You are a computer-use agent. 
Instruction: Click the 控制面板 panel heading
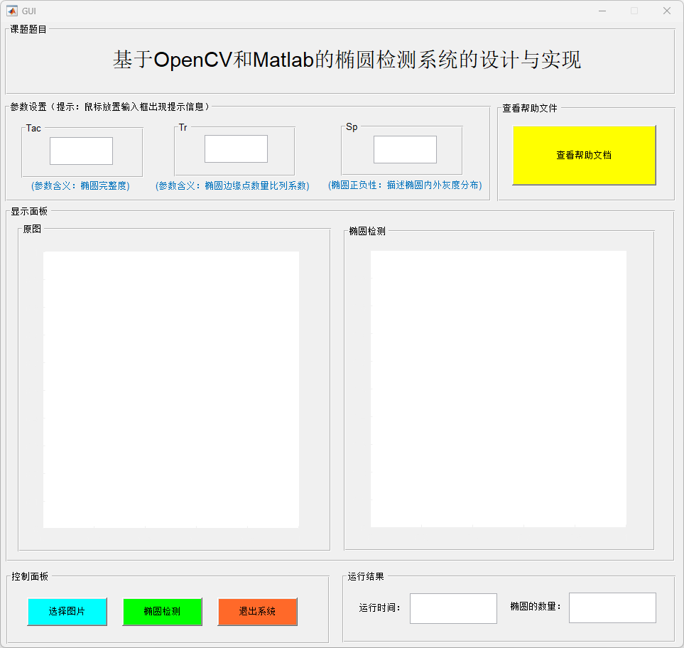point(30,576)
